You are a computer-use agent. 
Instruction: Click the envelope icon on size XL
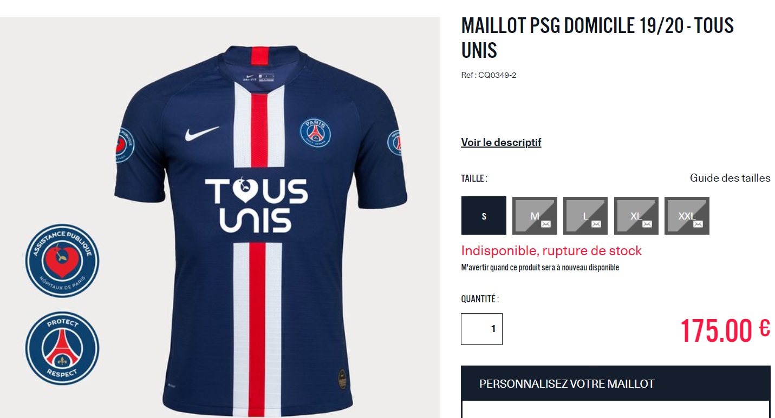(x=647, y=224)
